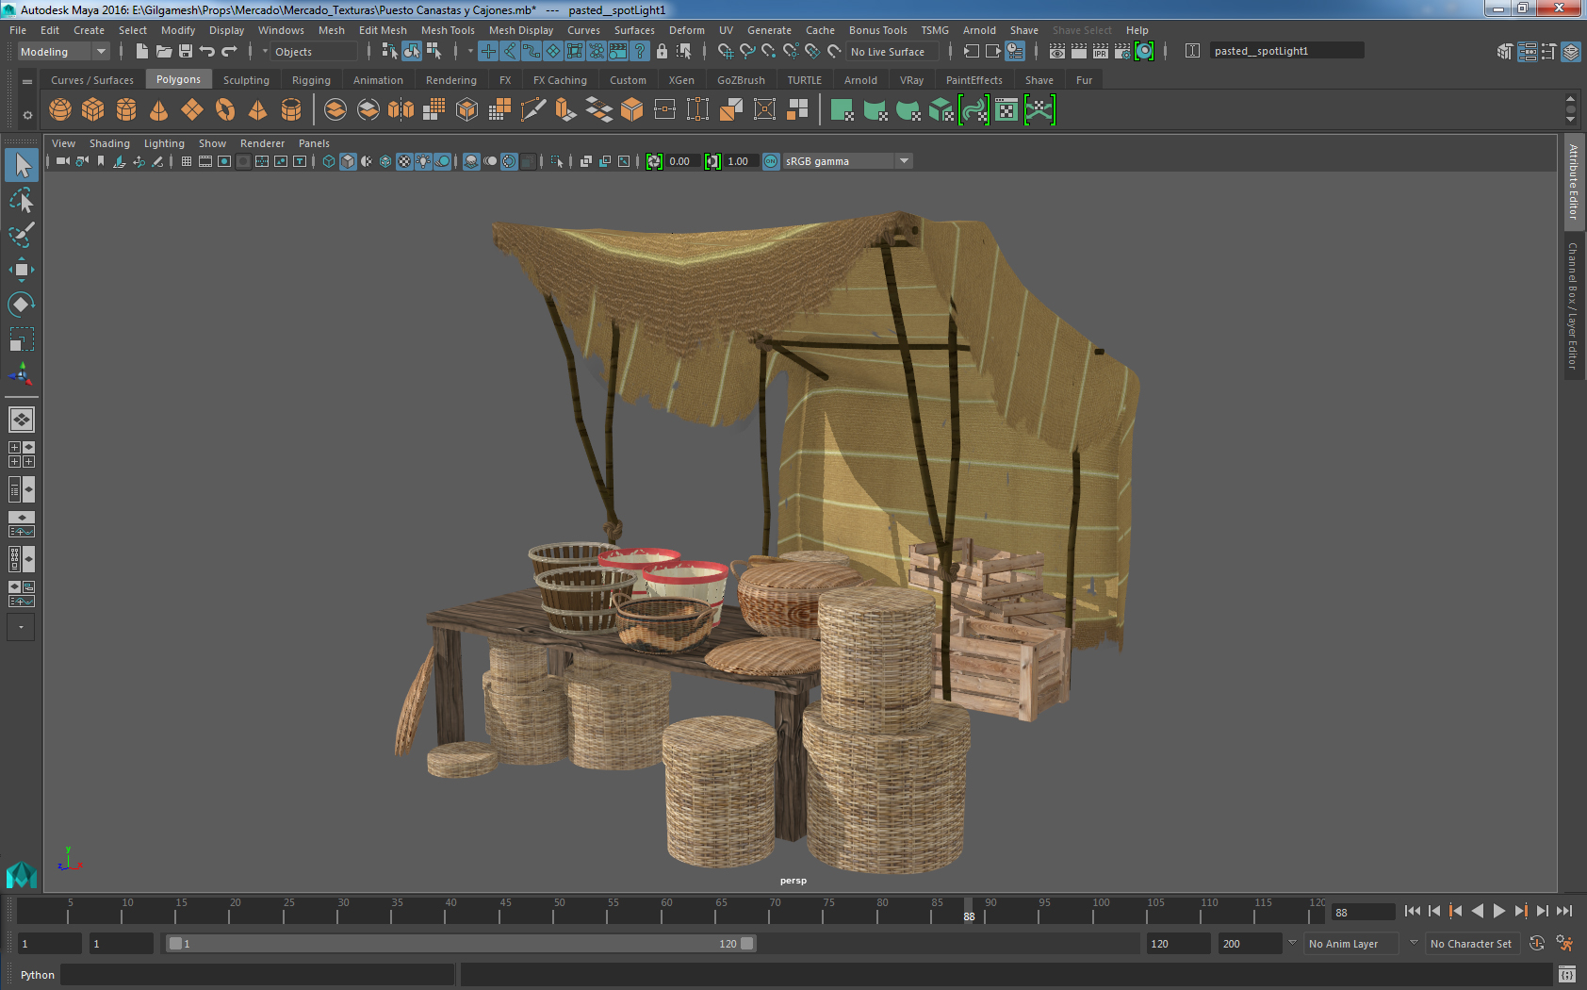Open the Mesh Tools menu
This screenshot has width=1587, height=990.
pyautogui.click(x=448, y=30)
